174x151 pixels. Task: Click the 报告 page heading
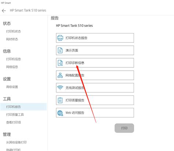55,18
